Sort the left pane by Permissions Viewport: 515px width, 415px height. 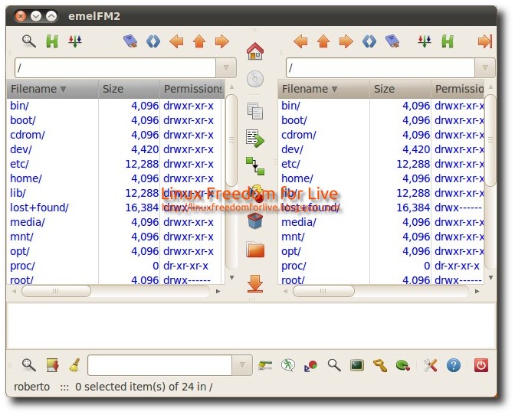pos(192,89)
